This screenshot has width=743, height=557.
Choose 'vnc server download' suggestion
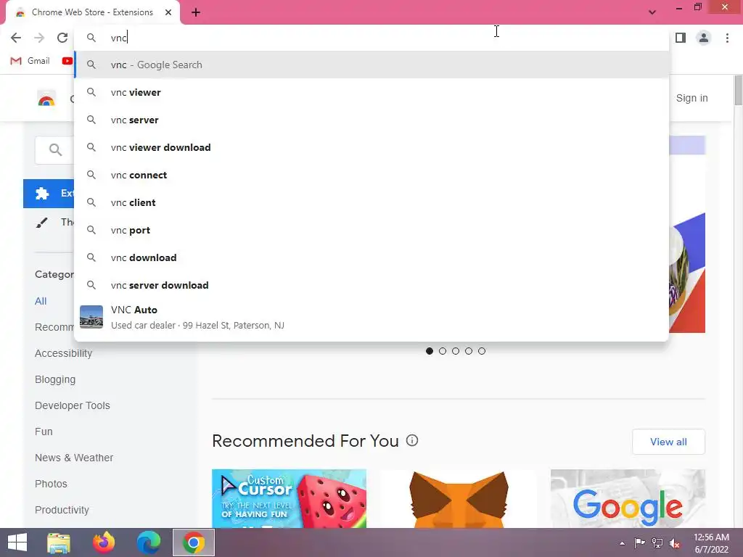371,284
